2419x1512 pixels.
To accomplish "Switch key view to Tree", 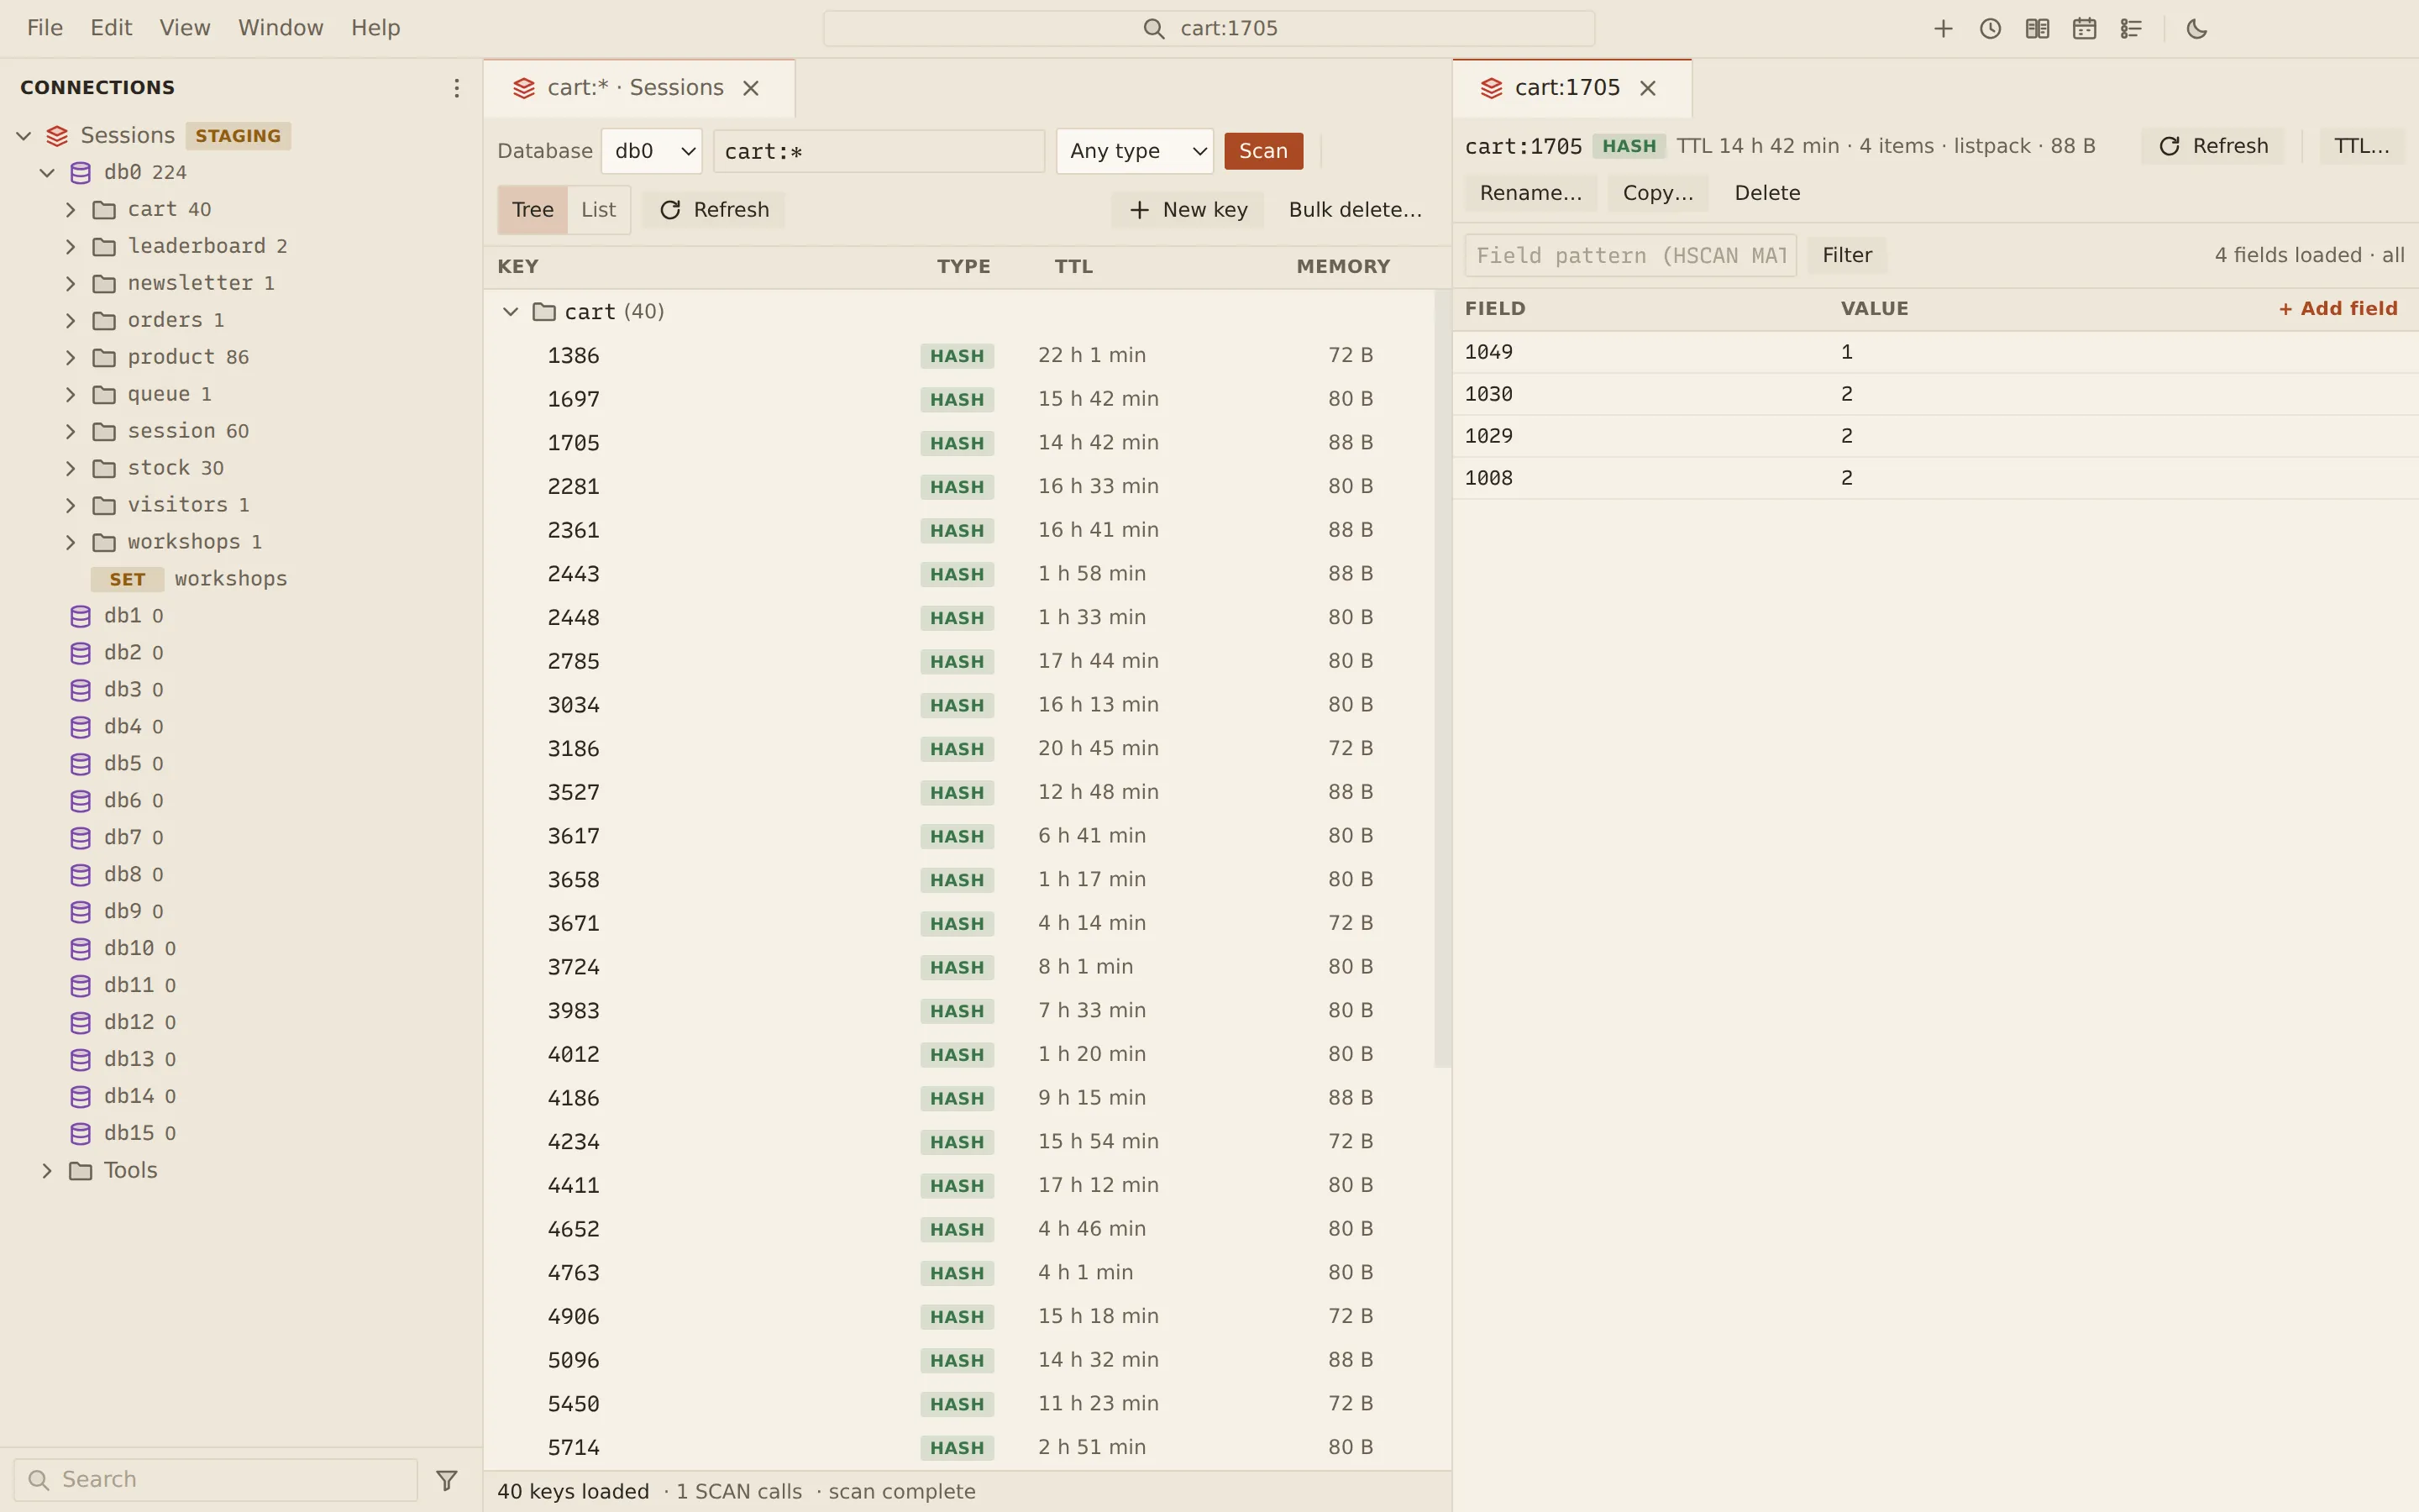I will point(533,210).
